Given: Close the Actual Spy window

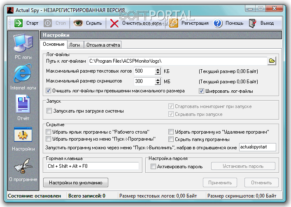Looking at the screenshot, I should 274,8.
